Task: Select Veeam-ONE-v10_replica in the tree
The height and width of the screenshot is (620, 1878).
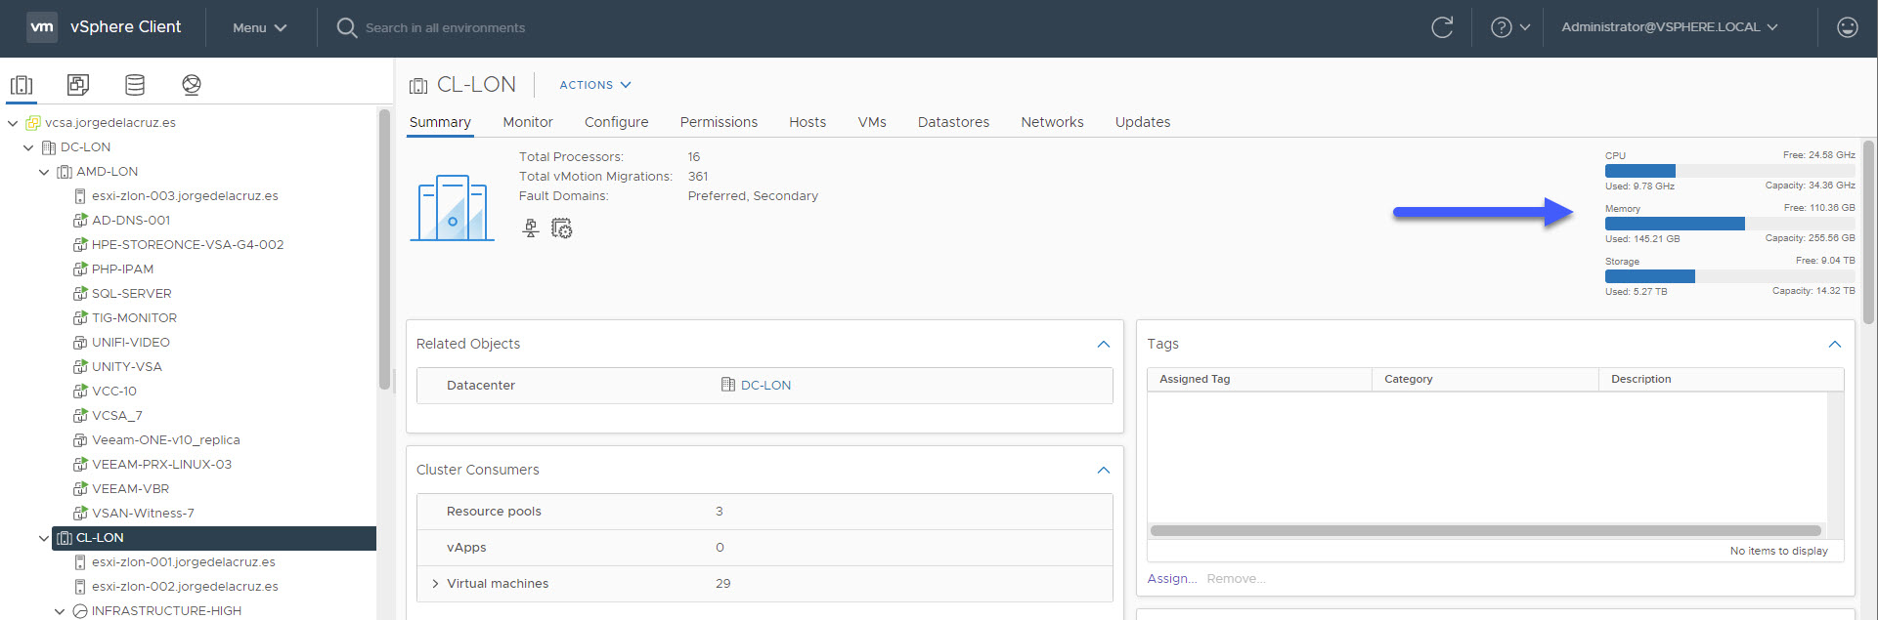Action: pyautogui.click(x=166, y=440)
